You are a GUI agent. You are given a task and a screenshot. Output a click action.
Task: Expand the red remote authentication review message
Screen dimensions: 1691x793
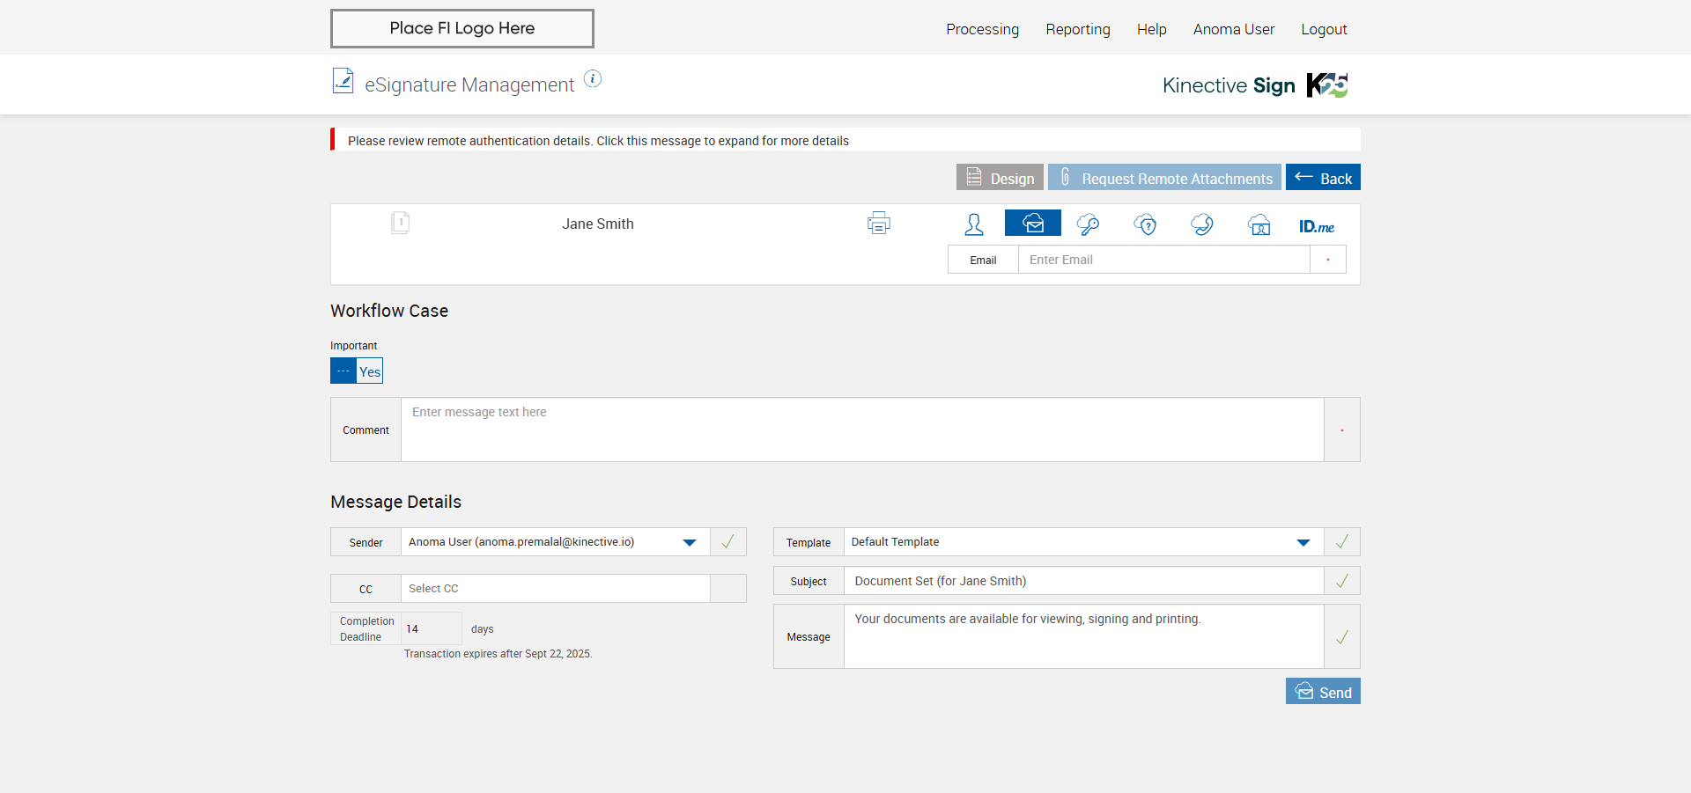[x=598, y=141]
